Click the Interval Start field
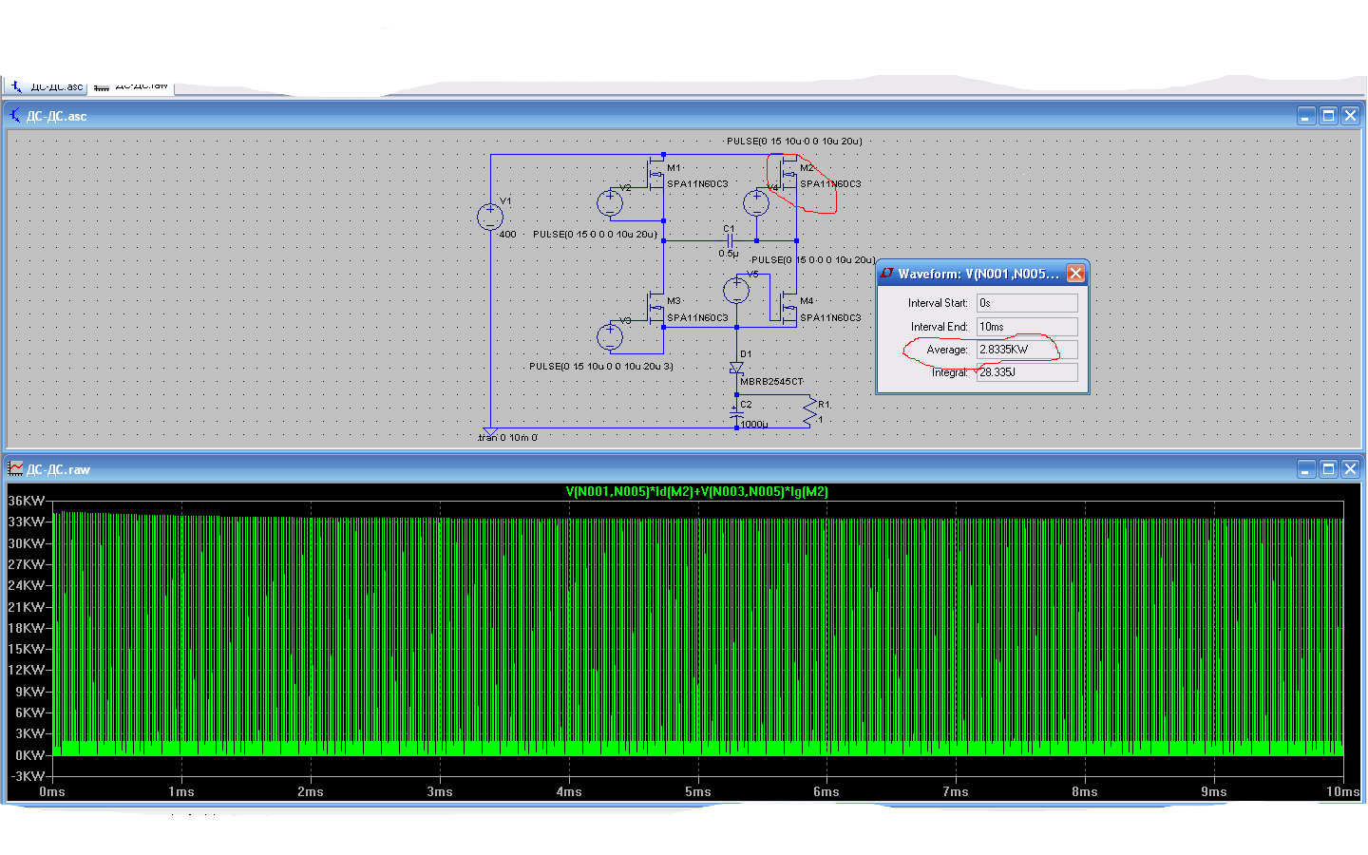This screenshot has height=855, width=1368. point(1027,303)
